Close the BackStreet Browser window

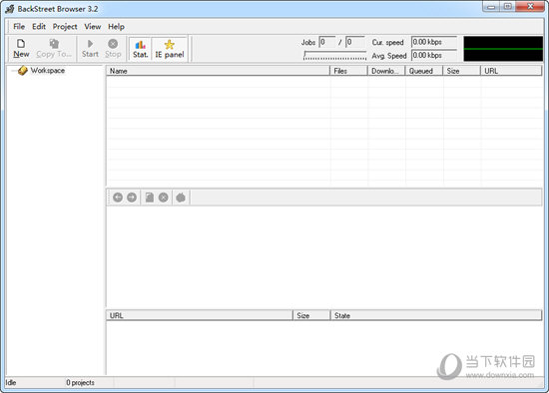pos(530,7)
